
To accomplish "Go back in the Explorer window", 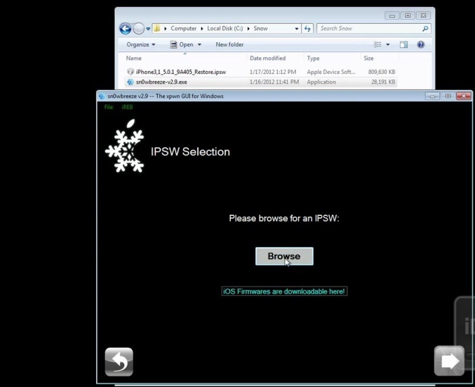I will coord(125,29).
